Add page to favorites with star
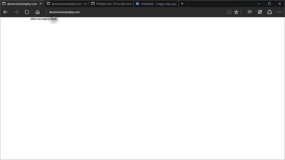This screenshot has height=160, width=285. pyautogui.click(x=236, y=12)
